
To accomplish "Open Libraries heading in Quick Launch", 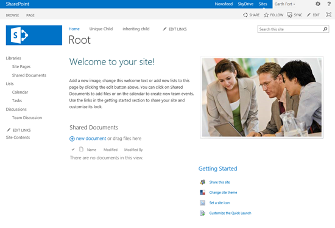I will [13, 58].
